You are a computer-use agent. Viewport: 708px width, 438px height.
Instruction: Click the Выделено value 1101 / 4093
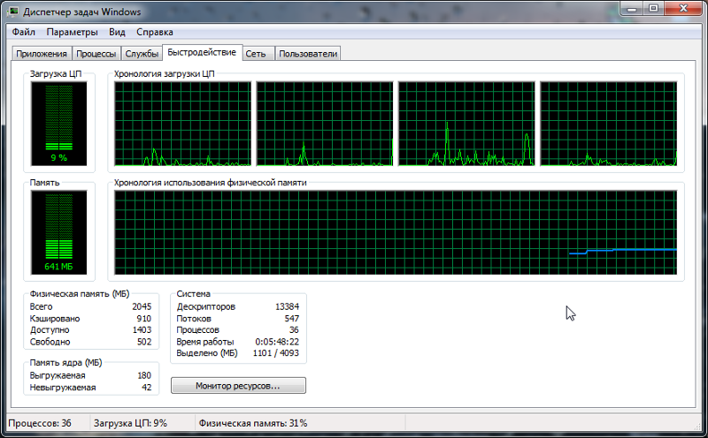pos(276,353)
